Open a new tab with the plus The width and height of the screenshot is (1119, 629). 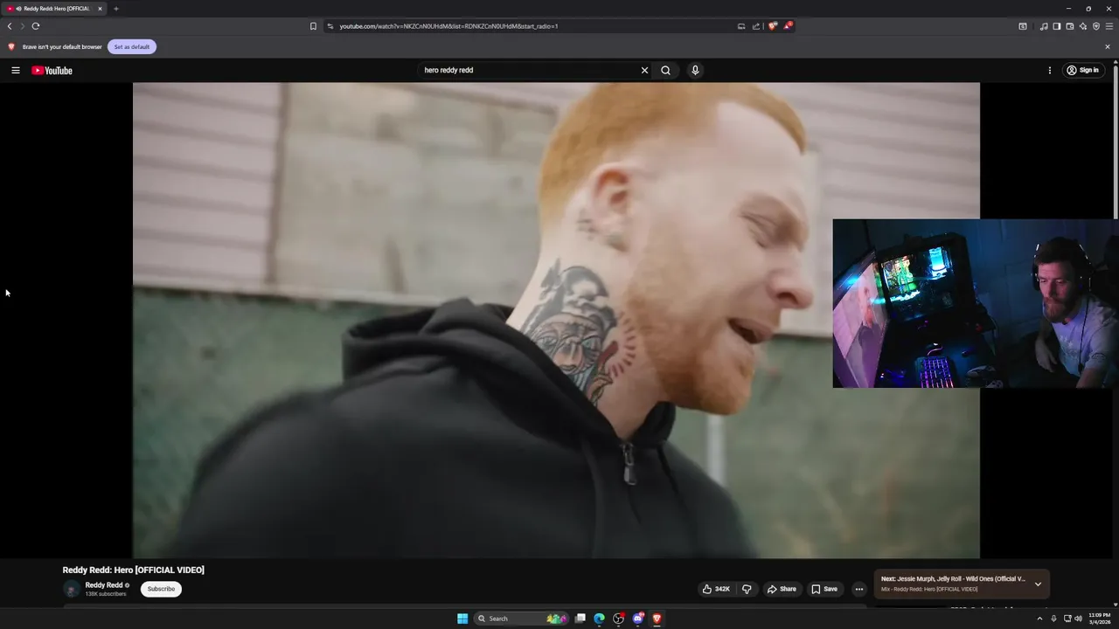(x=115, y=9)
